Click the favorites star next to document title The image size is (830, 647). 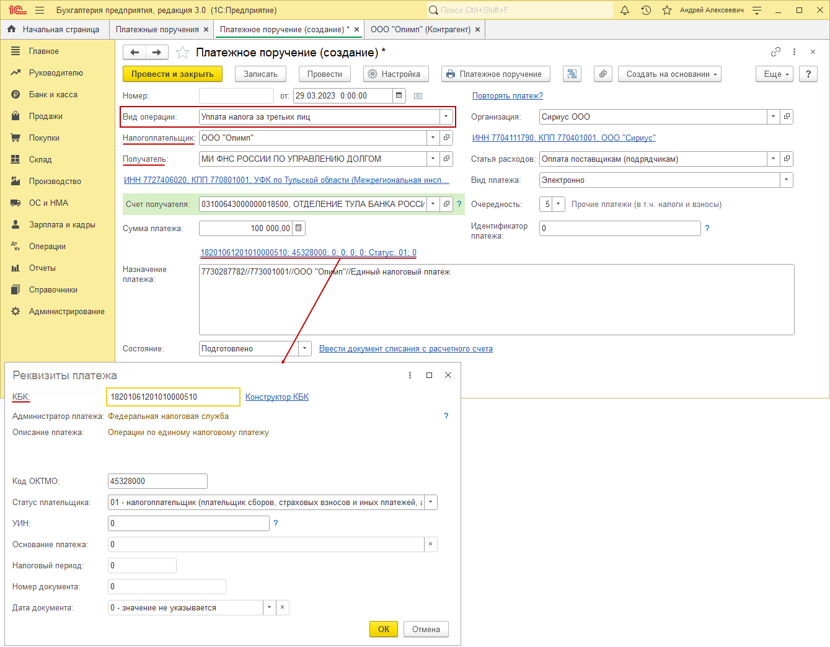pyautogui.click(x=182, y=53)
